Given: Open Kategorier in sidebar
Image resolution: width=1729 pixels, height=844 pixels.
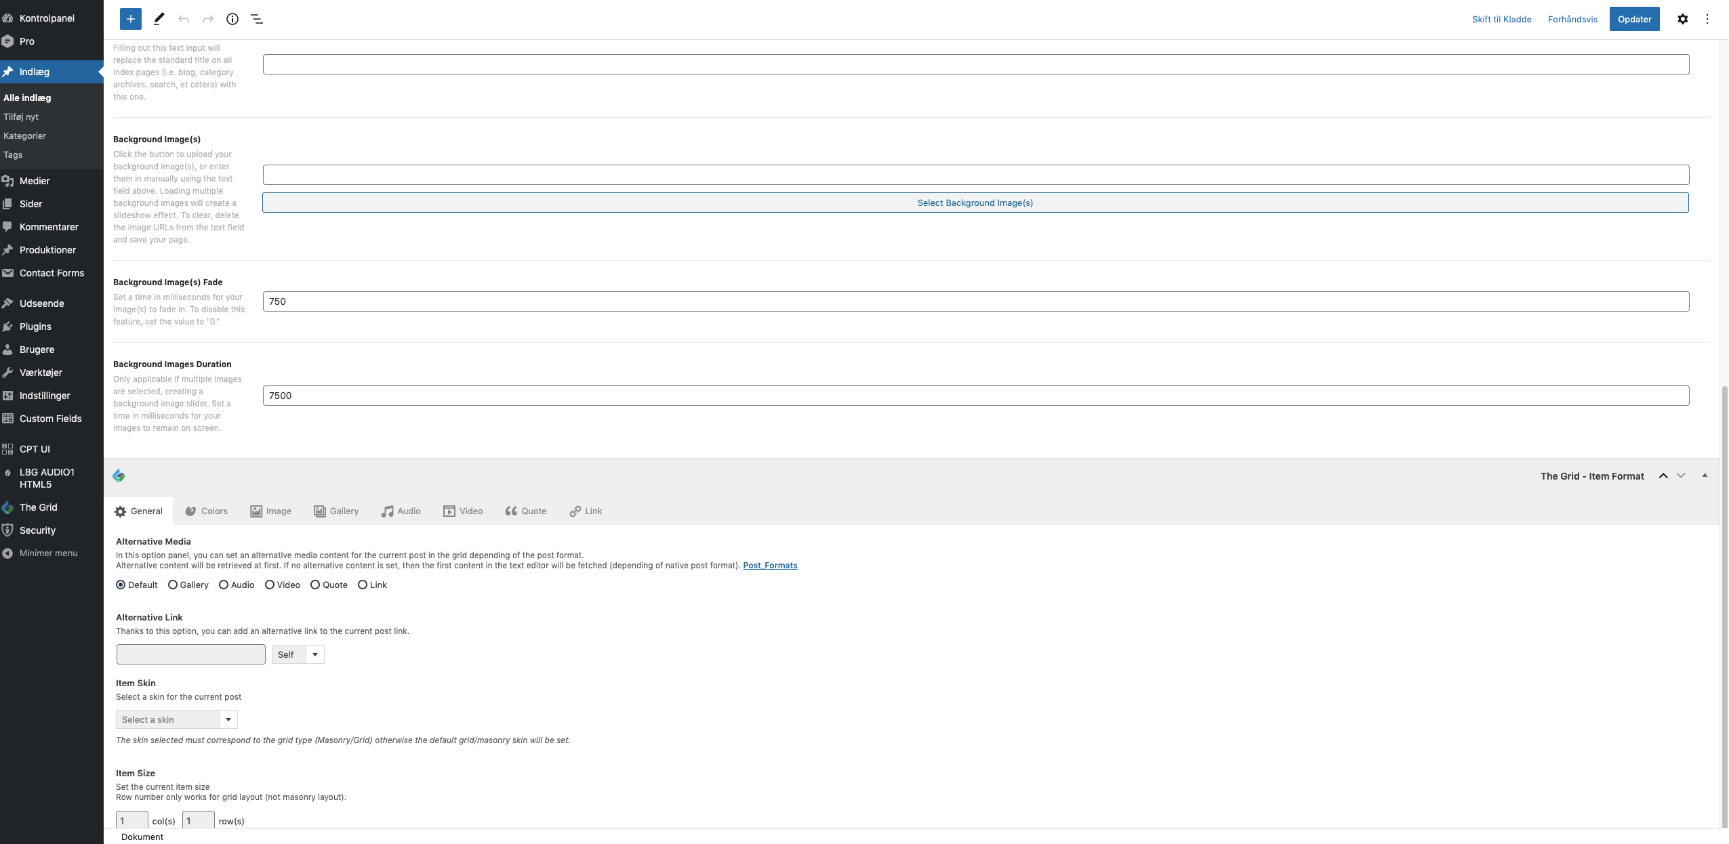Looking at the screenshot, I should [x=25, y=135].
